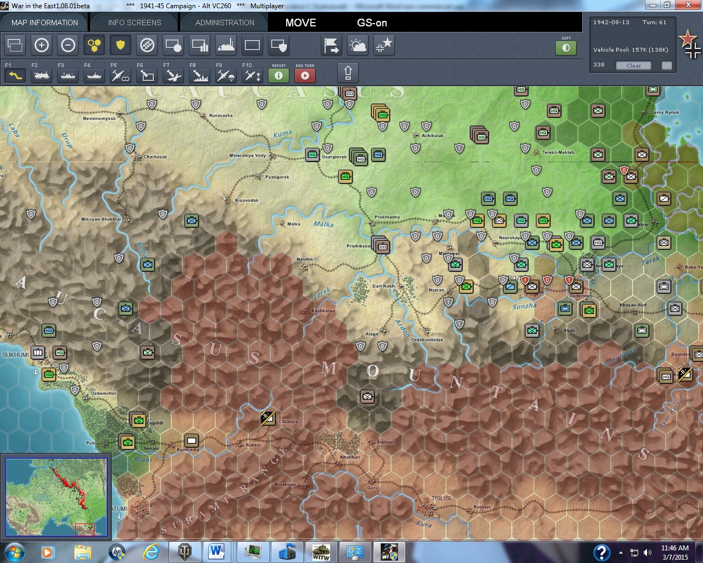The height and width of the screenshot is (563, 703).
Task: Click the small box beside Clear
Action: click(667, 65)
